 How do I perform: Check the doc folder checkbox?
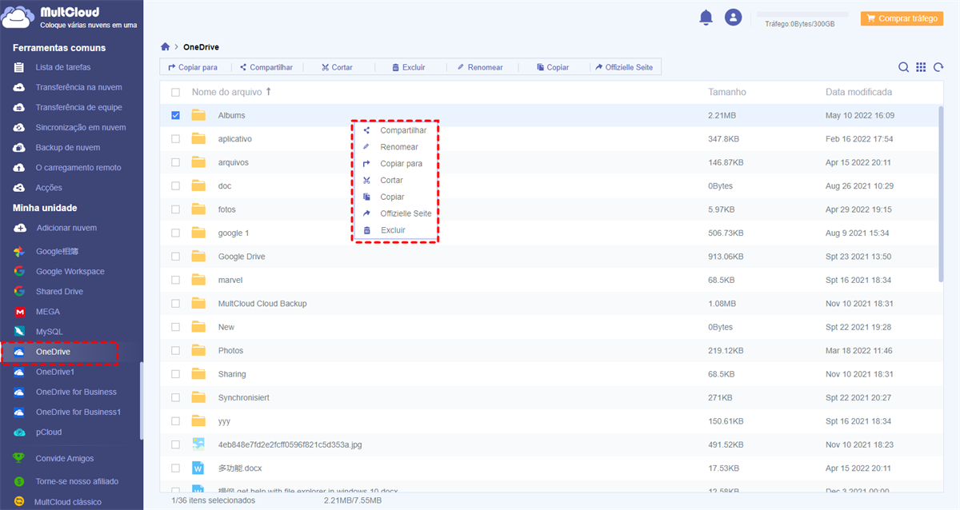(176, 185)
